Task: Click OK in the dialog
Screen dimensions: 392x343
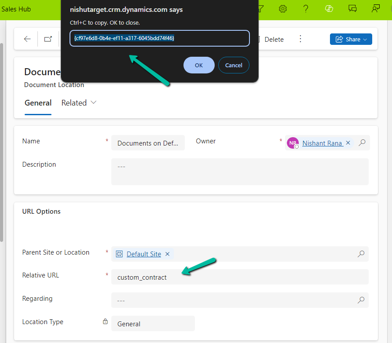Action: (x=199, y=65)
